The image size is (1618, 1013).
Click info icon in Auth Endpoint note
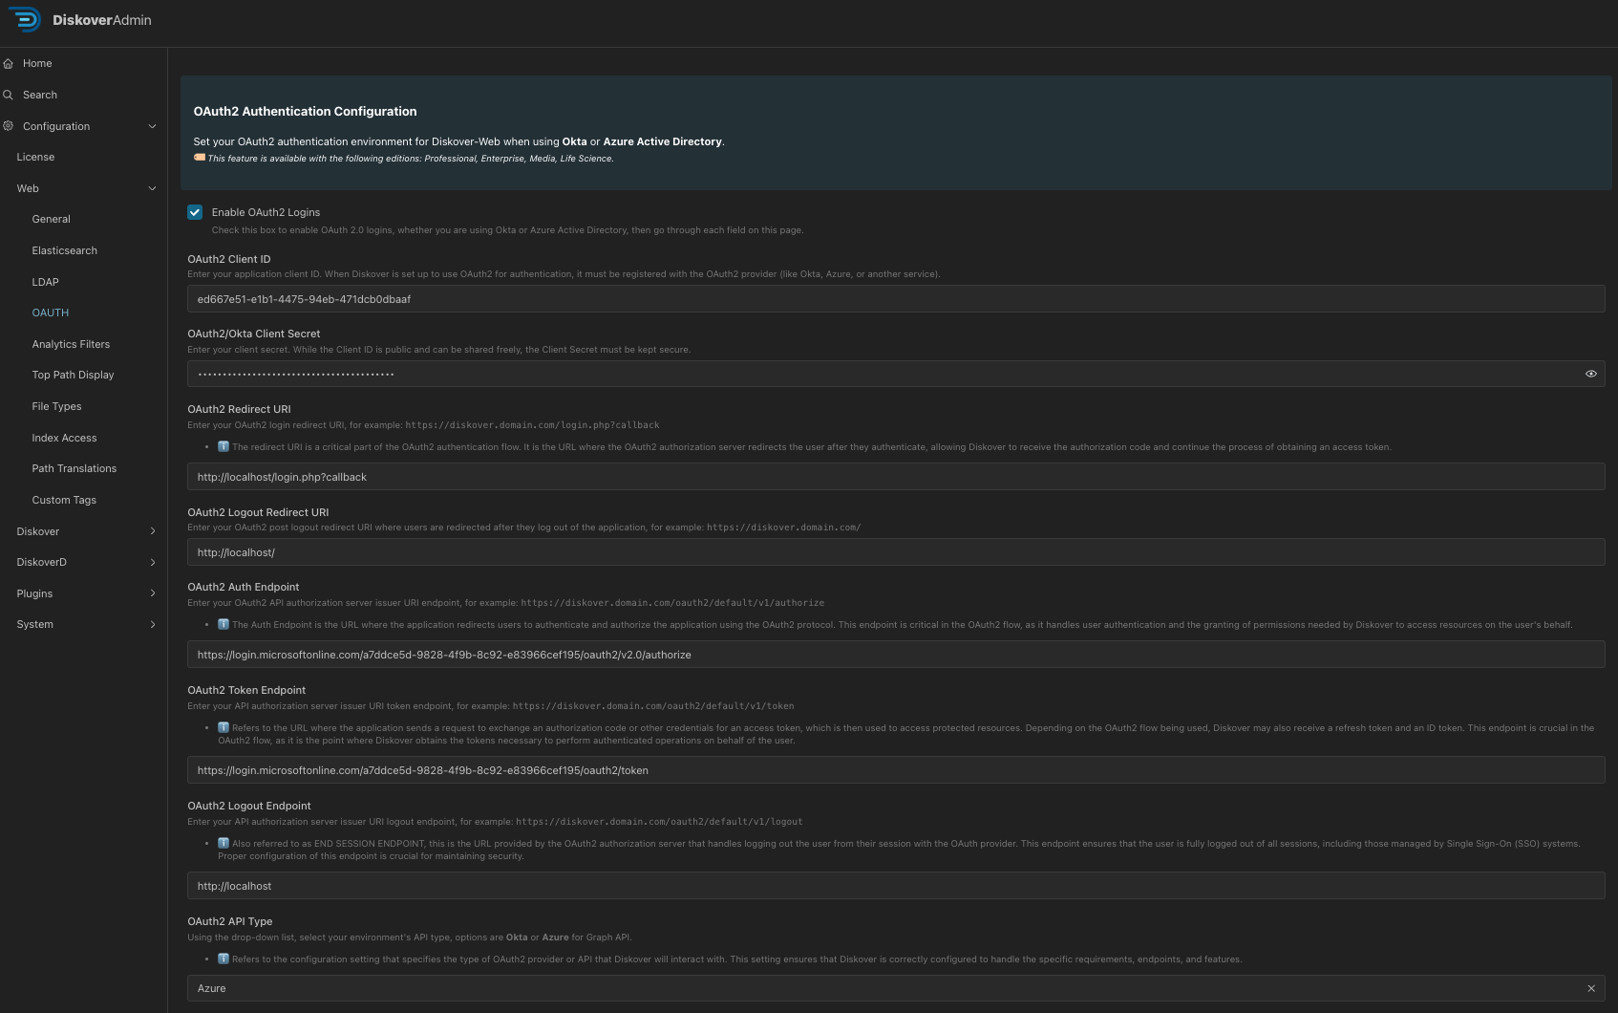tap(224, 624)
